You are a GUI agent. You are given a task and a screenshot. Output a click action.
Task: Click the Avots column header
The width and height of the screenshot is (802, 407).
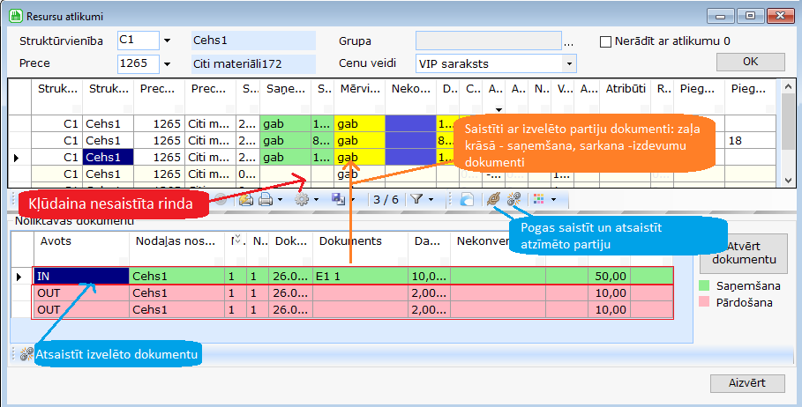point(81,241)
